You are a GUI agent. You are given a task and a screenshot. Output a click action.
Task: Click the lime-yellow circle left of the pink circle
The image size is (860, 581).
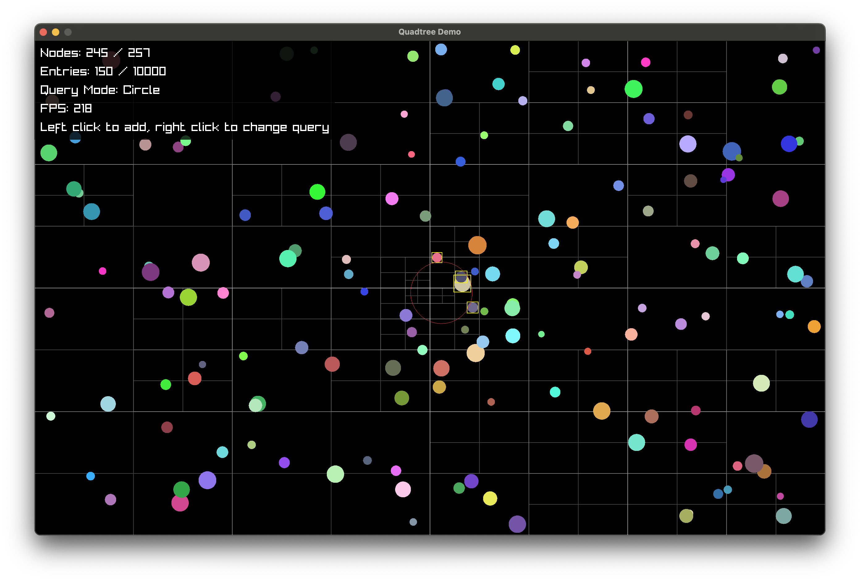click(188, 297)
